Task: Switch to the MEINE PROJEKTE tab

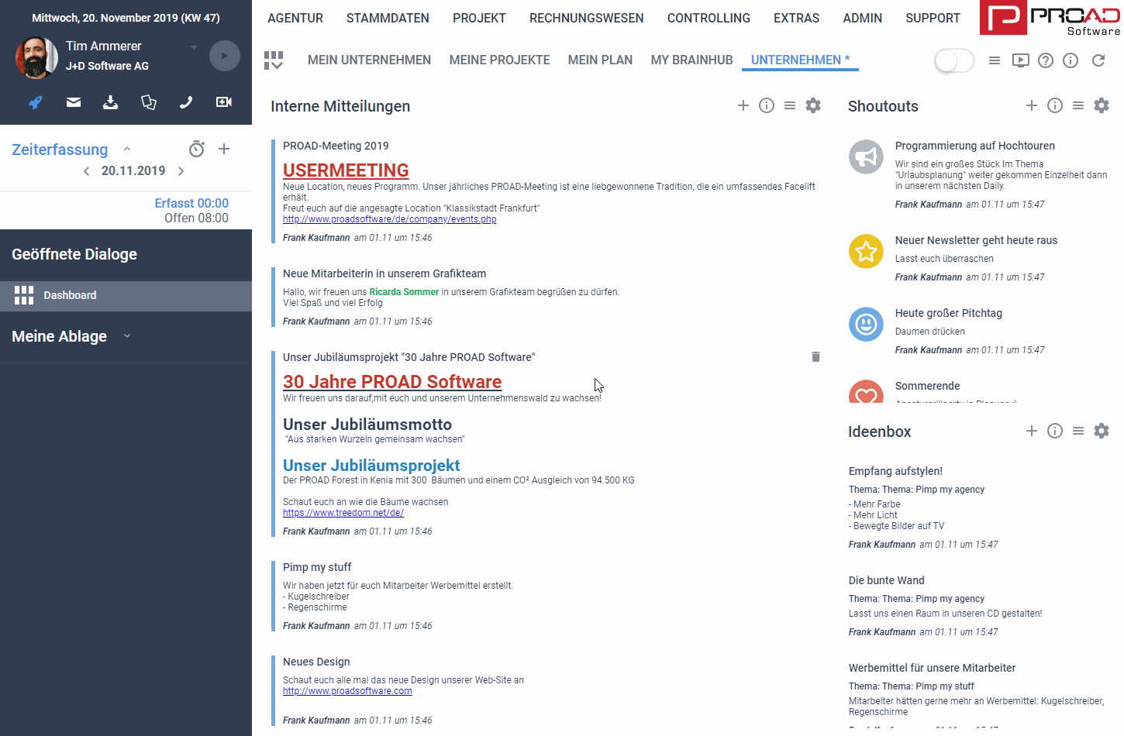Action: point(499,60)
